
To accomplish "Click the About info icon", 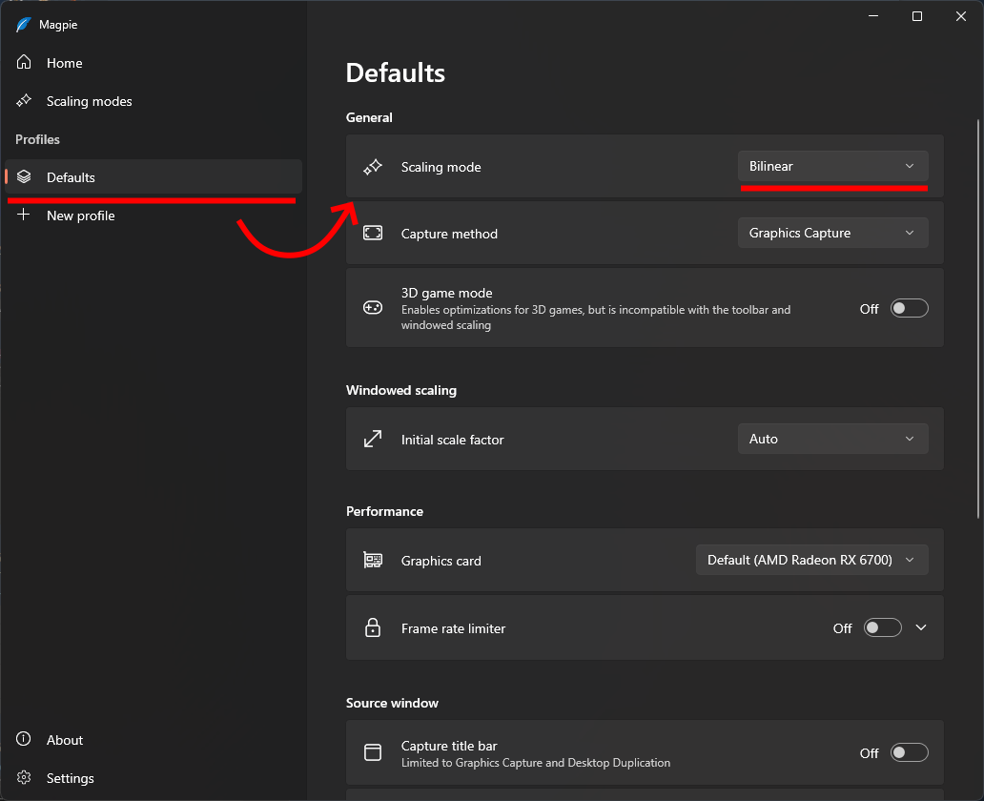I will pyautogui.click(x=25, y=740).
